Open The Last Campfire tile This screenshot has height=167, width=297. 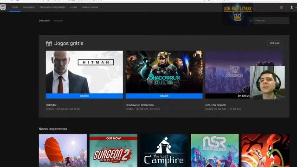coord(164,150)
